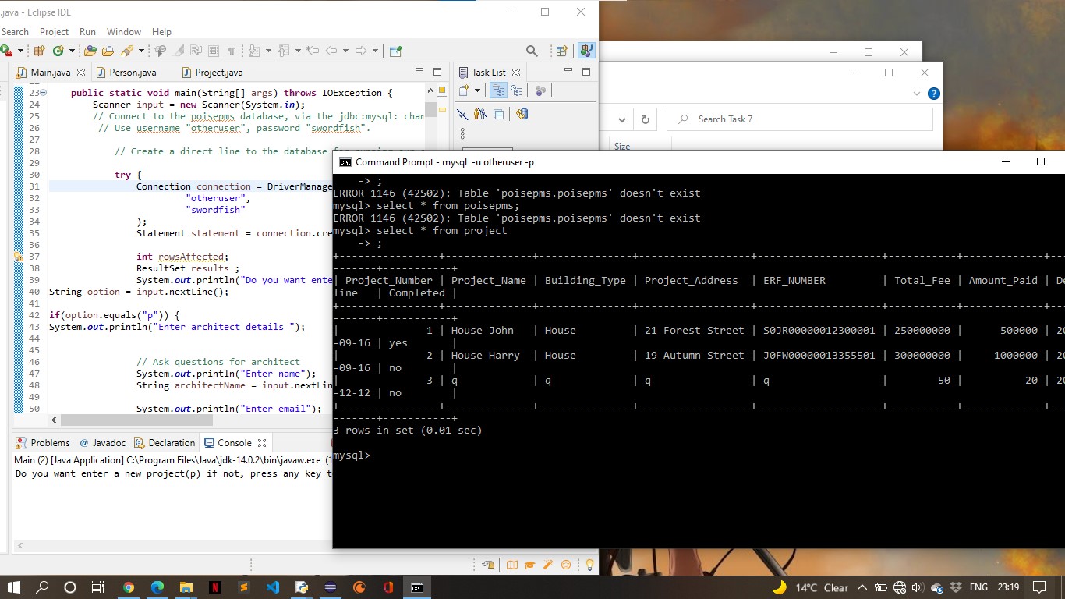Open the Help menu in Eclipse
The height and width of the screenshot is (599, 1065).
click(161, 32)
